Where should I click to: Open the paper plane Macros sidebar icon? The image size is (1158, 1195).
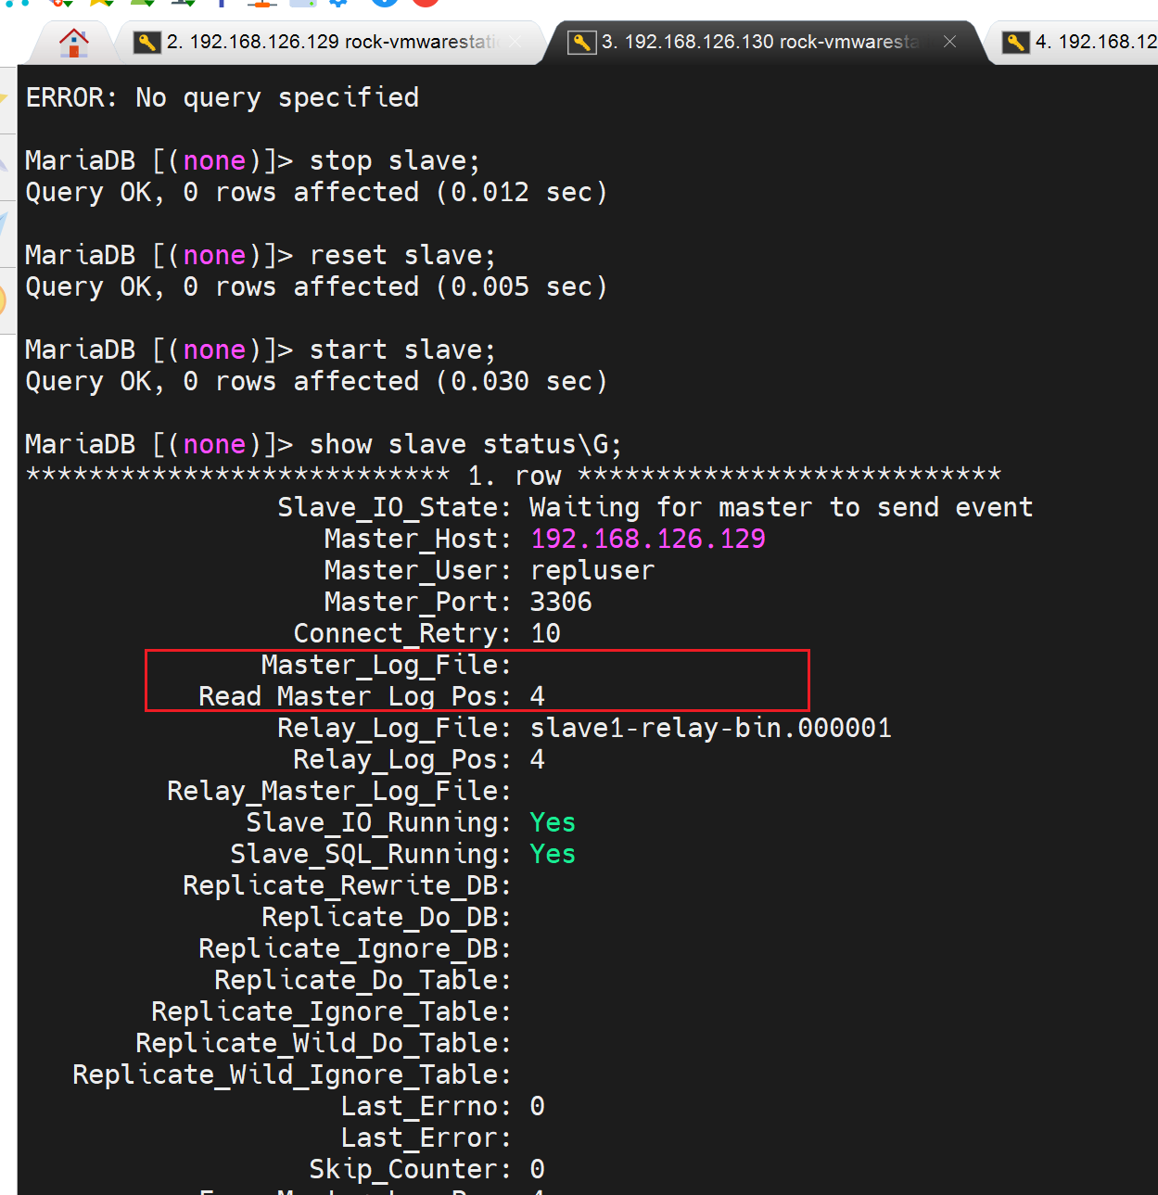click(5, 224)
